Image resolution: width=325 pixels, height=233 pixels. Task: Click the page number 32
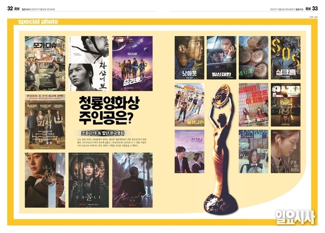pos(10,9)
